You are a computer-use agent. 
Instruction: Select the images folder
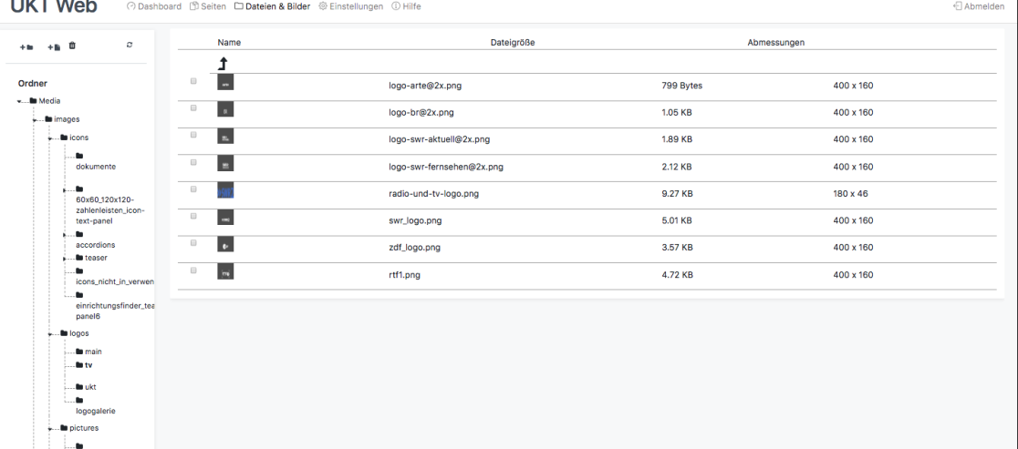pyautogui.click(x=62, y=119)
